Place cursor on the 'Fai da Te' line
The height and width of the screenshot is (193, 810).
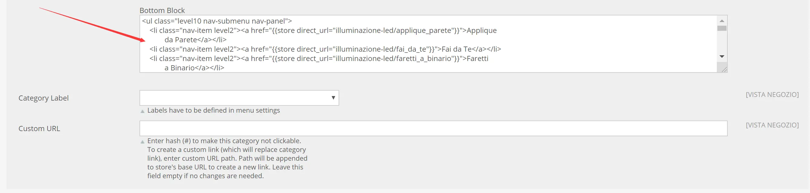click(x=325, y=49)
